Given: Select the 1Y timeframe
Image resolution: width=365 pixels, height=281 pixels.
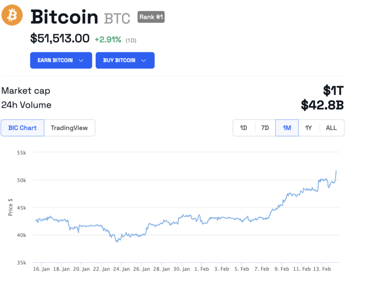Looking at the screenshot, I should (309, 128).
